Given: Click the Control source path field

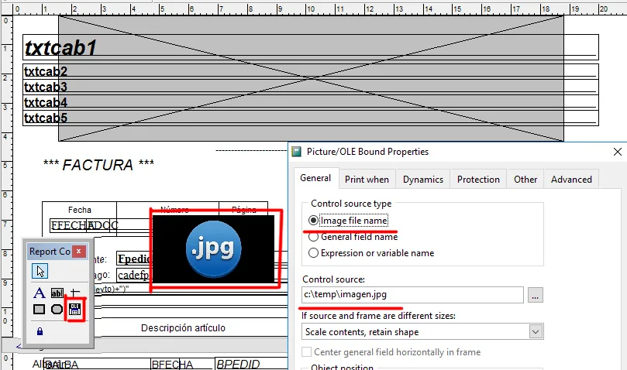Looking at the screenshot, I should point(412,295).
